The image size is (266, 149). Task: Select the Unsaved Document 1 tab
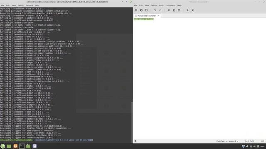pos(147,16)
